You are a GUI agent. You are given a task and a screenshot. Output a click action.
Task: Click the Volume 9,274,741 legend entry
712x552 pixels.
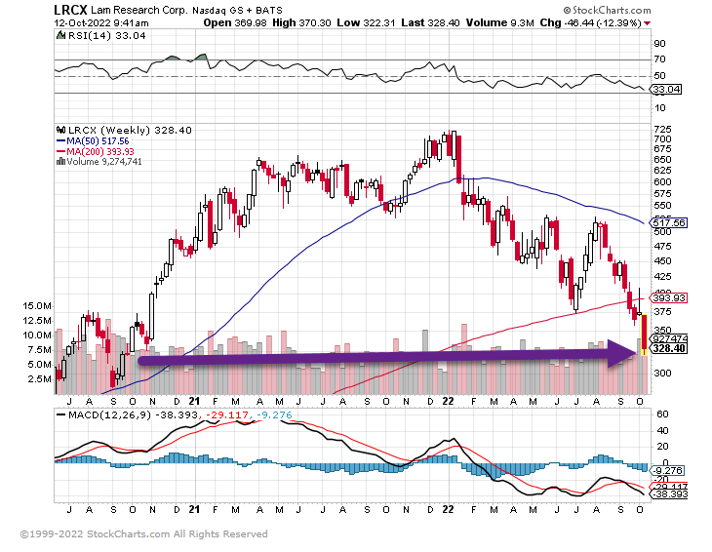(x=104, y=162)
